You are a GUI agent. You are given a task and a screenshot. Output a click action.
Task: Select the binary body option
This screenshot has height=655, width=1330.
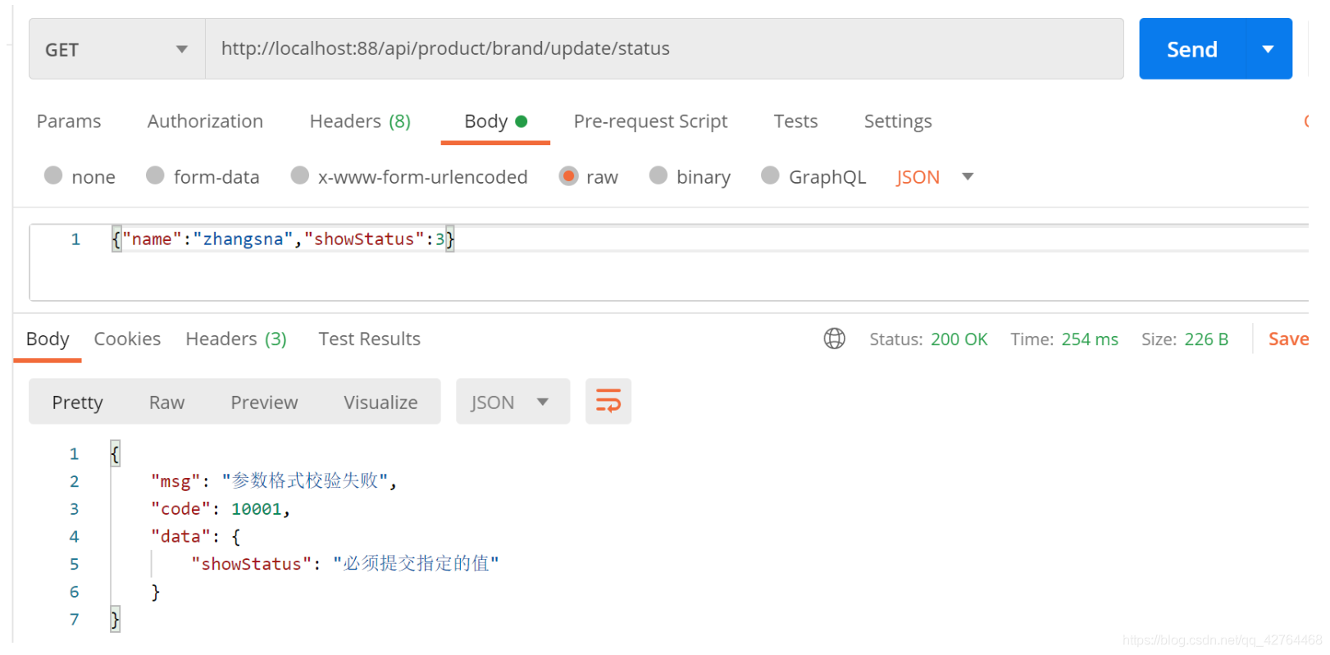coord(658,175)
